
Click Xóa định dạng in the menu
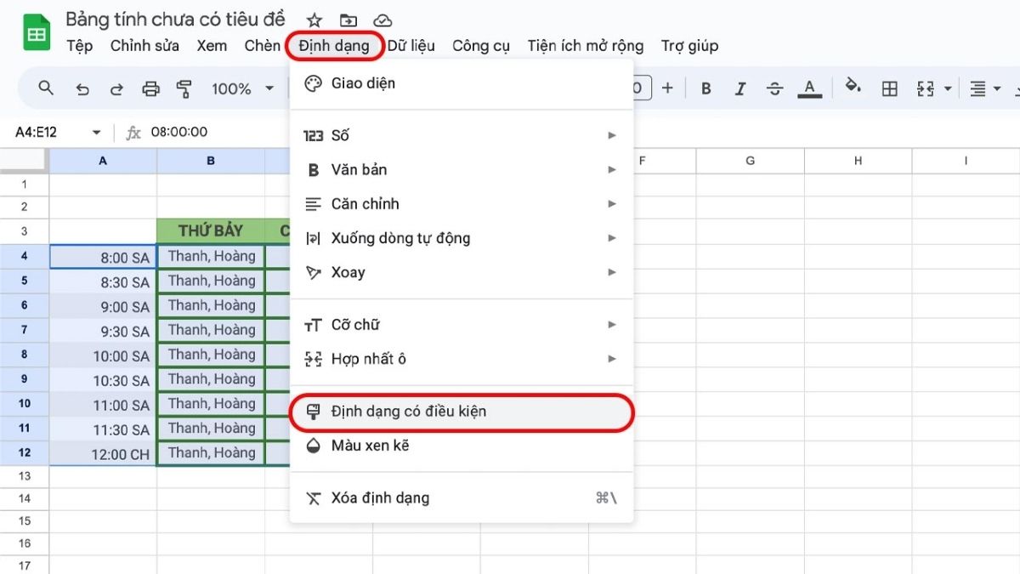(380, 497)
